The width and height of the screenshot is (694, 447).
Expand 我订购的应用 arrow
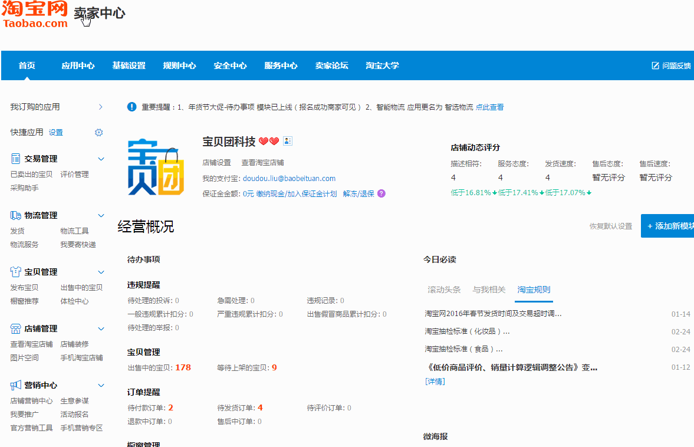(101, 107)
